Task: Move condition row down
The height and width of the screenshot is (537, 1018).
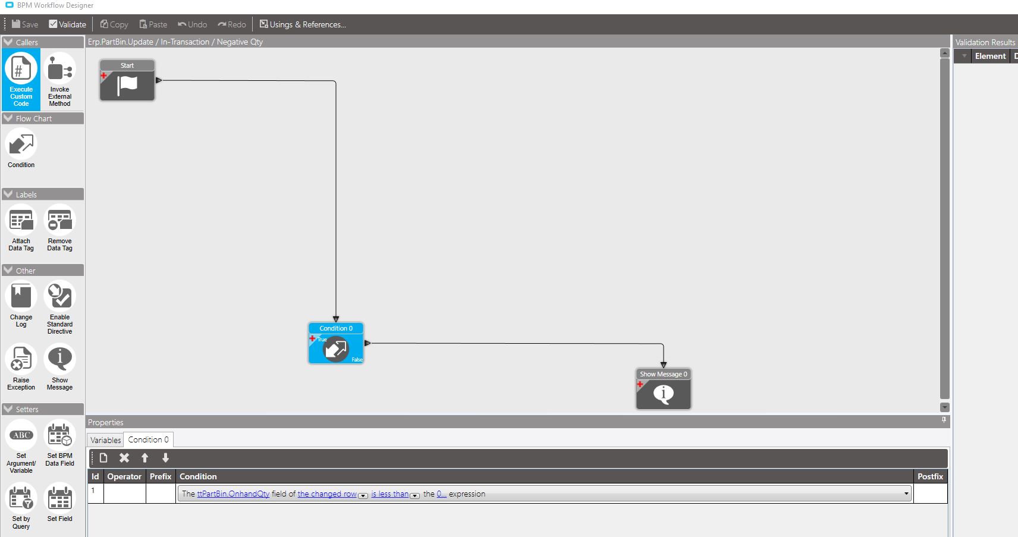Action: (165, 458)
